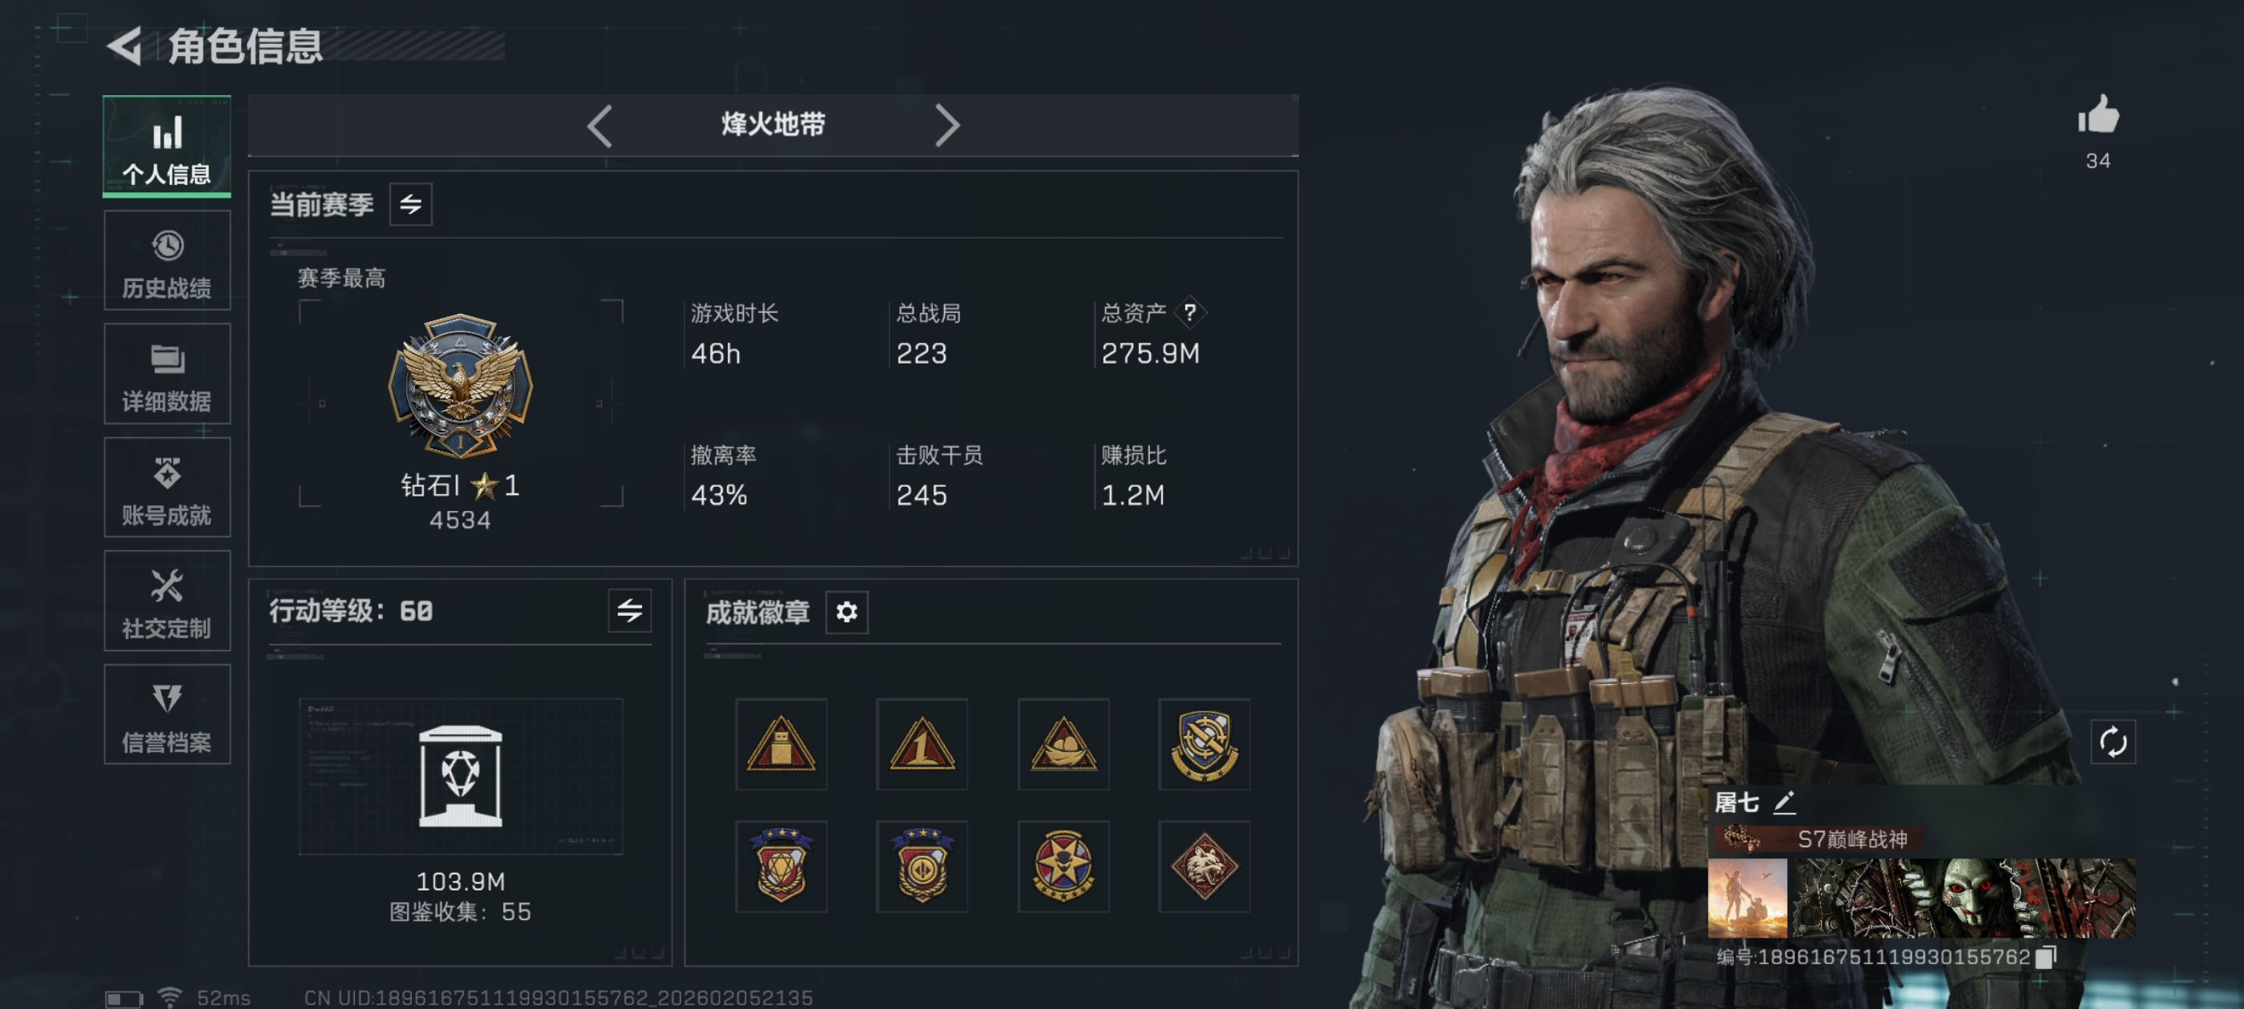
Task: Open the 信誉档案 section
Action: tap(167, 715)
